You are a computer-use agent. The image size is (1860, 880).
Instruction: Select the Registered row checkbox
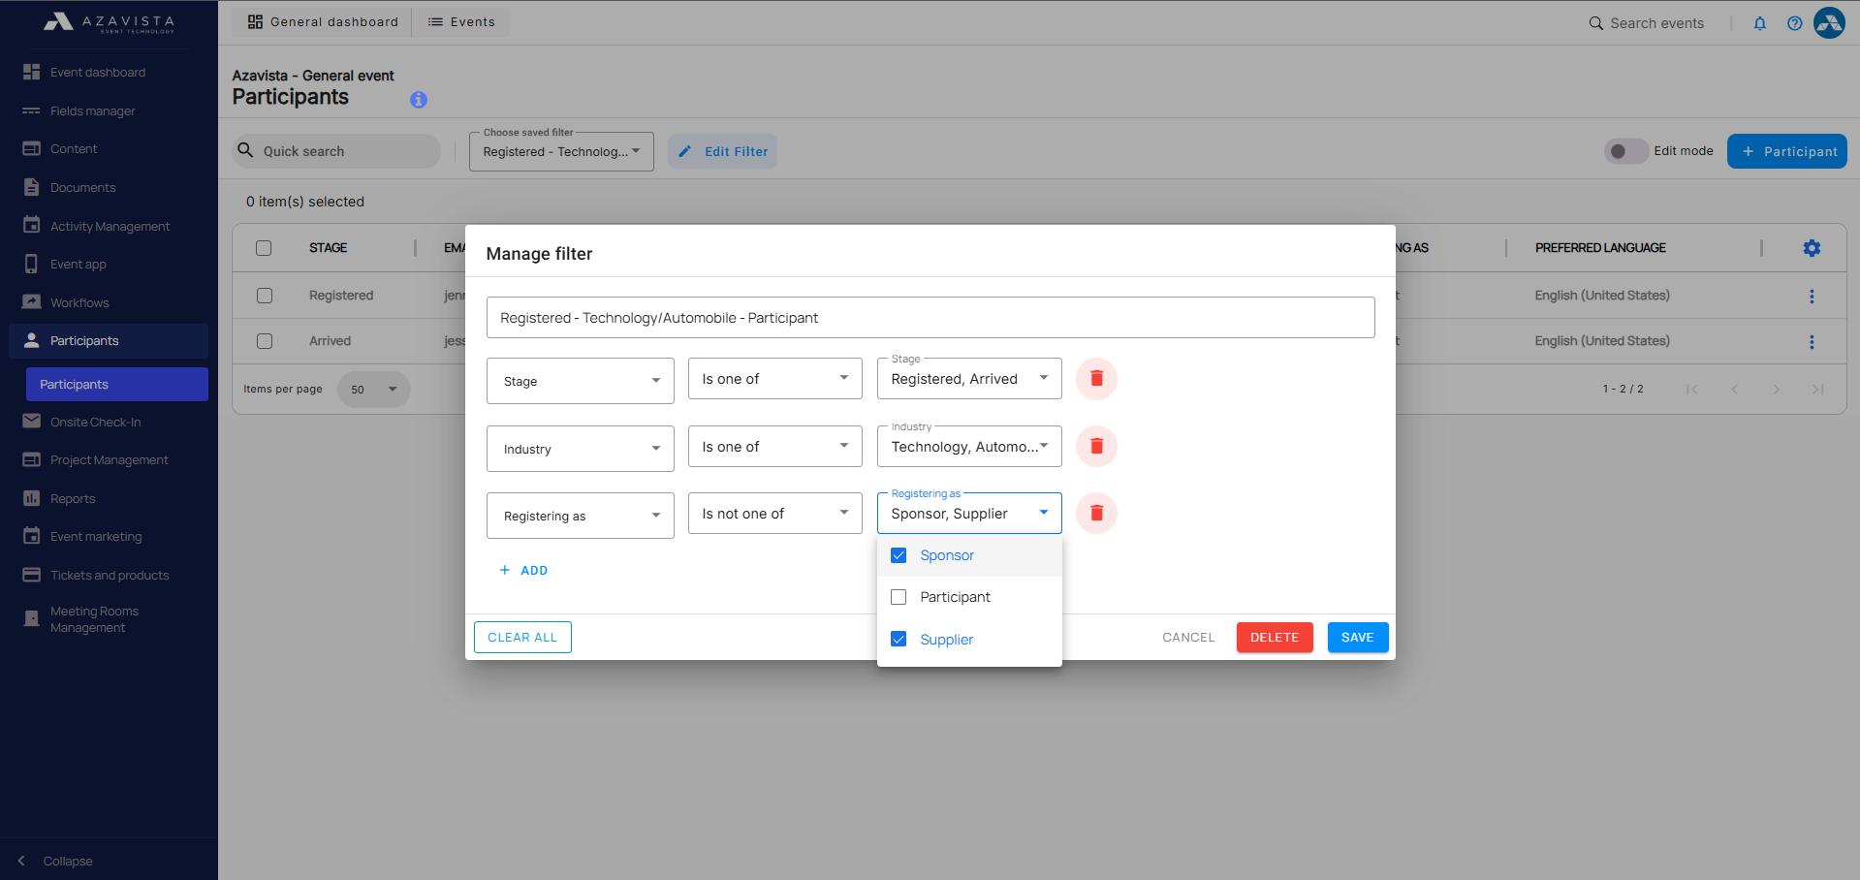[x=265, y=296]
